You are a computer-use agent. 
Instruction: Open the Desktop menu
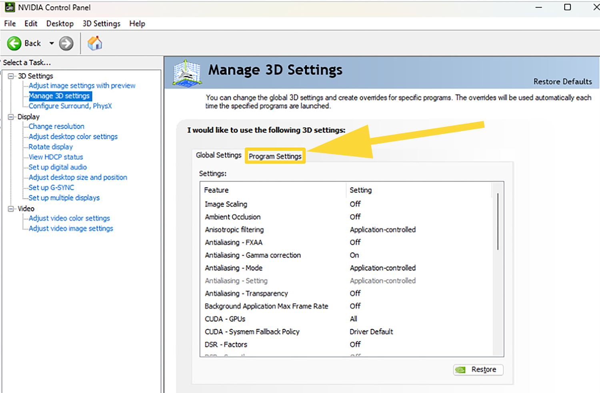[x=60, y=24]
